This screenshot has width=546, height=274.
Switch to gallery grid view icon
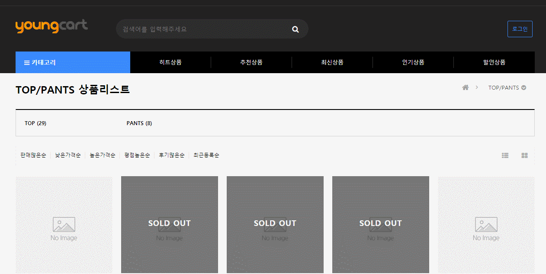pyautogui.click(x=524, y=155)
